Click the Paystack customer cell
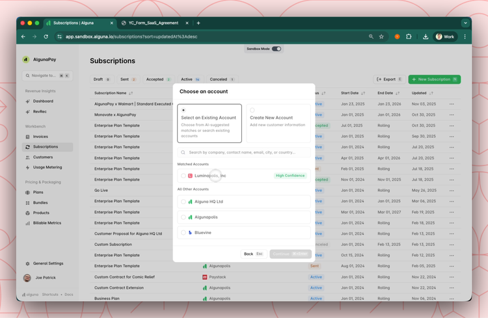Screen dimensions: 488x318 point(214,277)
